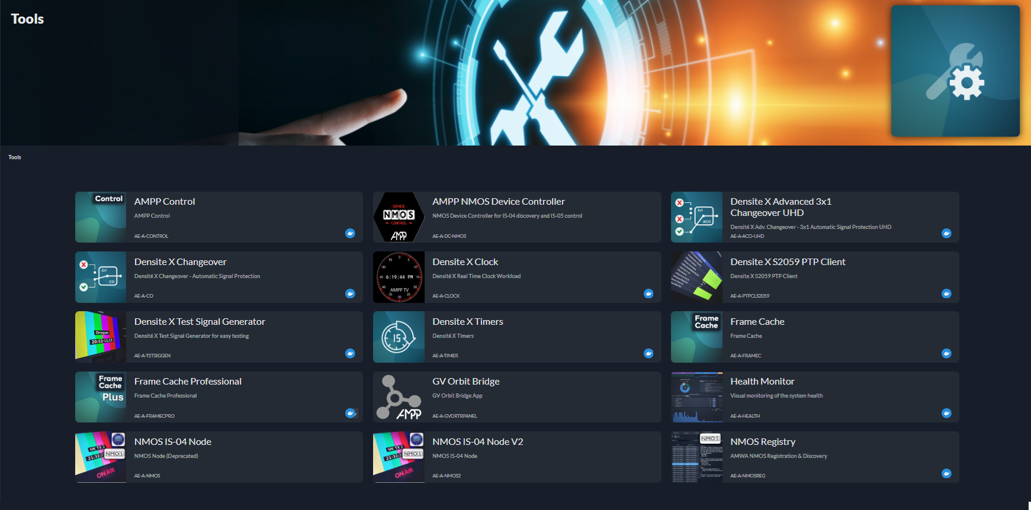This screenshot has height=510, width=1031.
Task: Open the Densite X Clock title
Action: click(x=465, y=262)
